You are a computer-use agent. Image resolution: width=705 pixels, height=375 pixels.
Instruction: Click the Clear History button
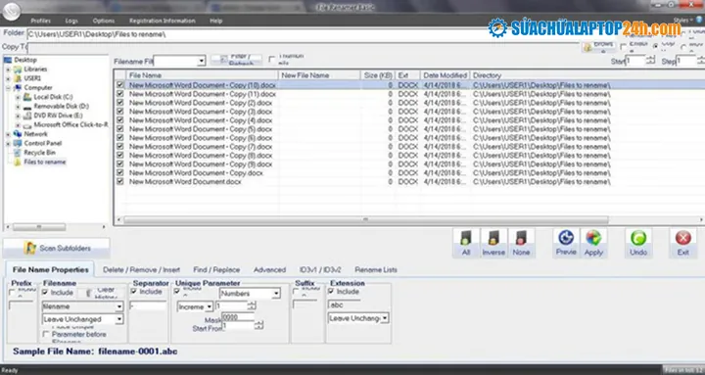pos(101,293)
